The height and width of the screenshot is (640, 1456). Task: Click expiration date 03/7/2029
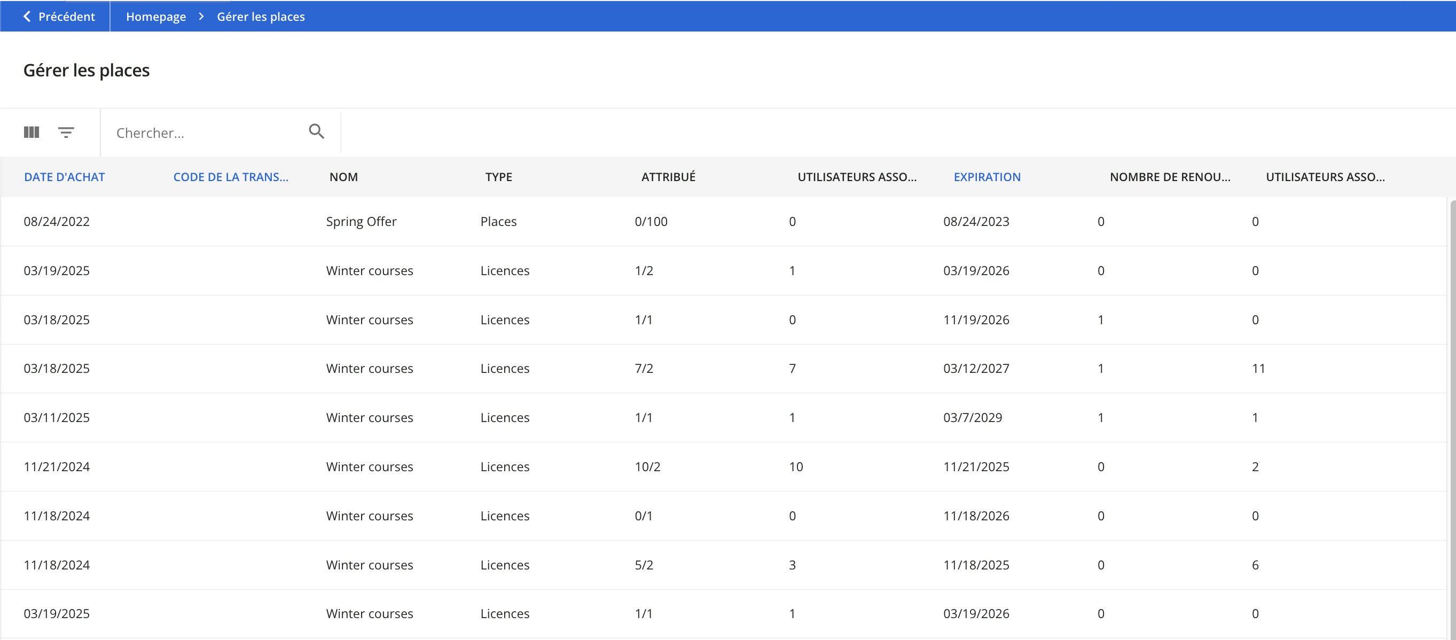point(972,418)
